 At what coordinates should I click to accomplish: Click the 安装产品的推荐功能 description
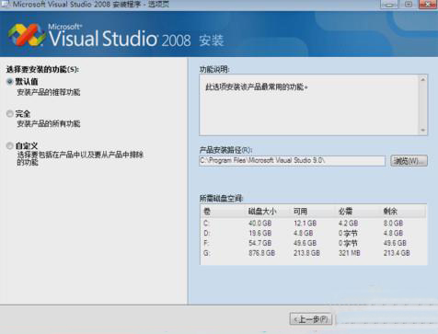(x=49, y=92)
